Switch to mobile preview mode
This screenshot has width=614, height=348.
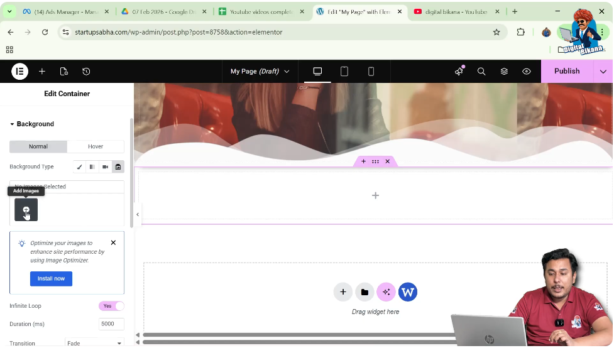pos(371,71)
